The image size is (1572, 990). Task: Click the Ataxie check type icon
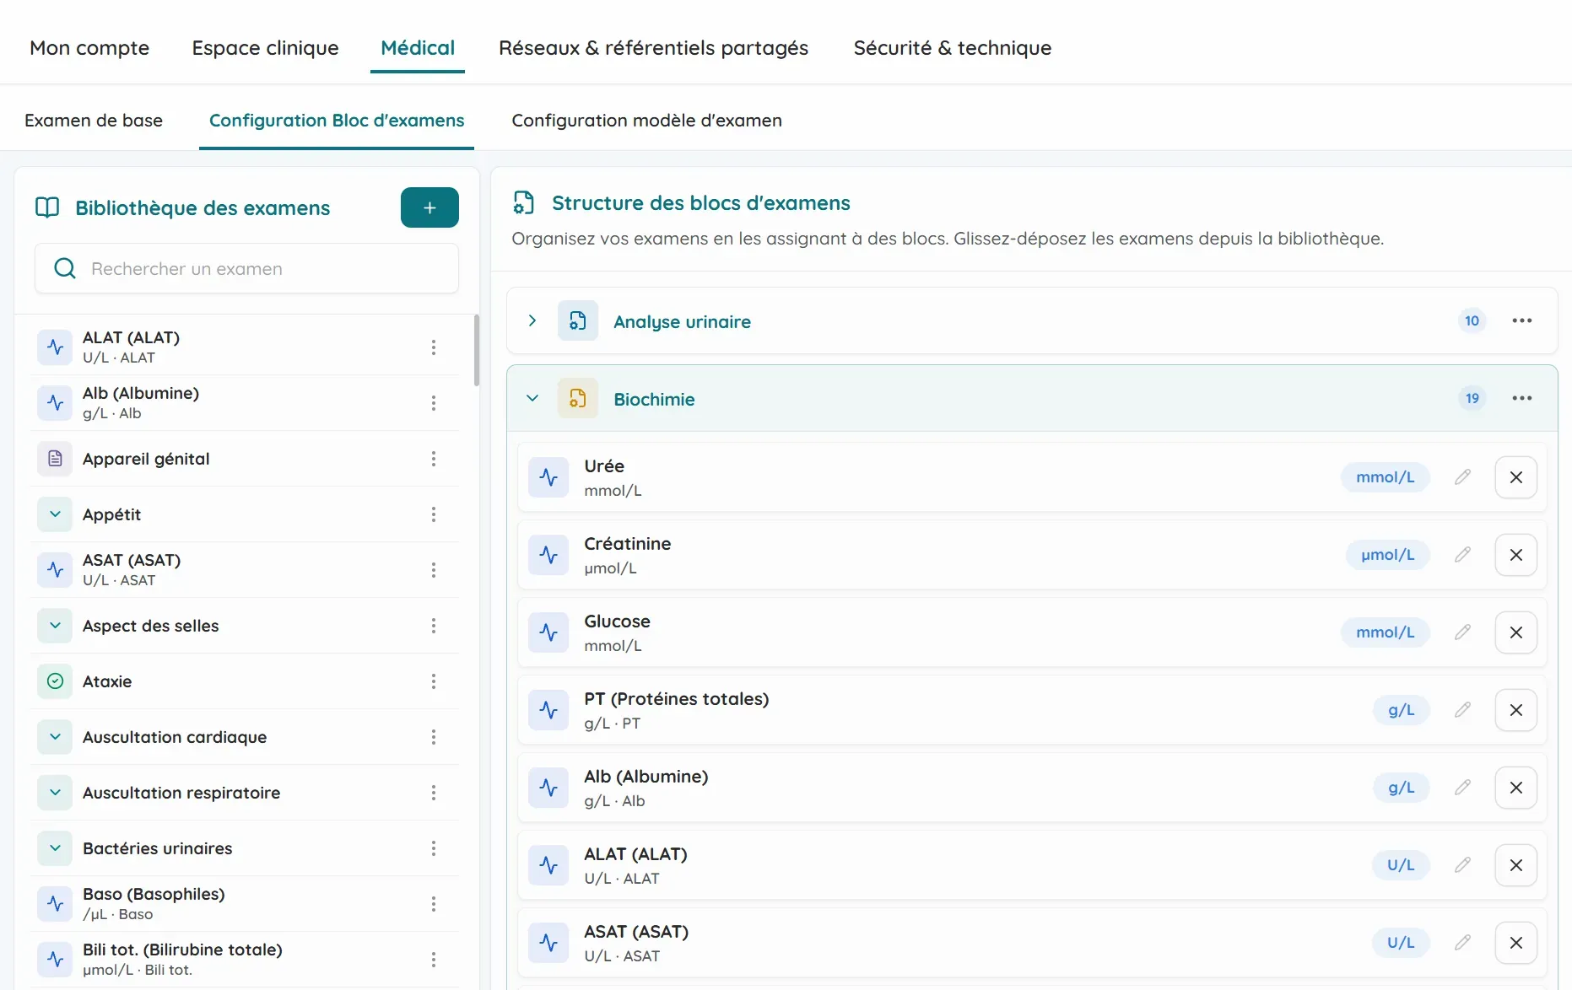55,681
